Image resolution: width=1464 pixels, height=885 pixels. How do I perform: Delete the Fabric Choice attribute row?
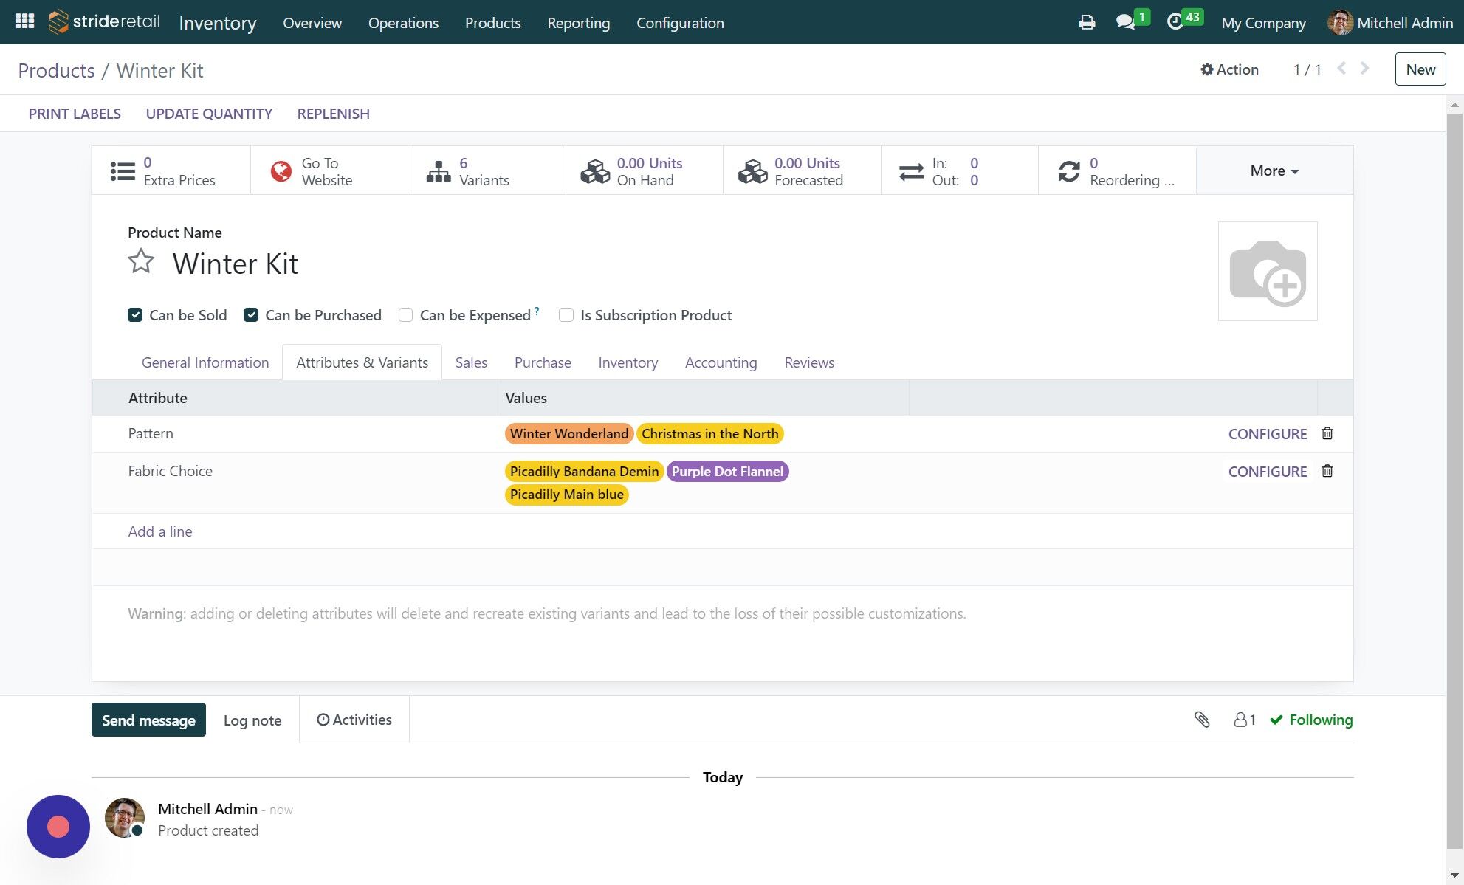coord(1327,471)
